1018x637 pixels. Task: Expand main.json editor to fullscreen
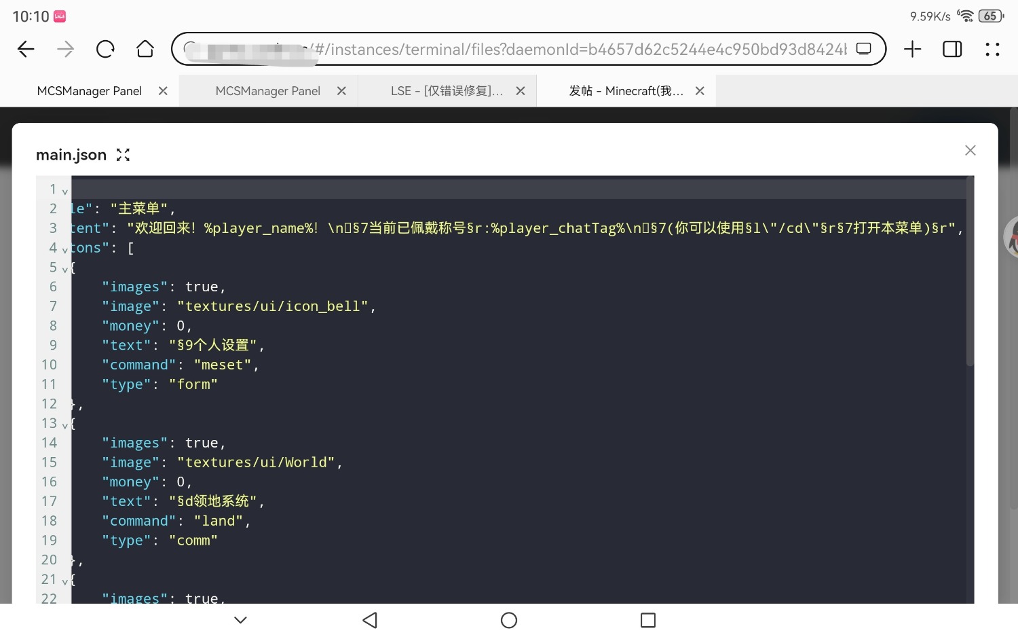(123, 155)
